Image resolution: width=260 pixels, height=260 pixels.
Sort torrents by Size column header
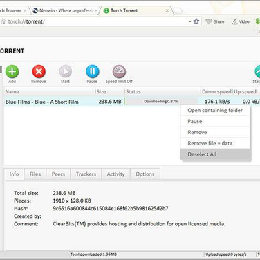pos(110,91)
